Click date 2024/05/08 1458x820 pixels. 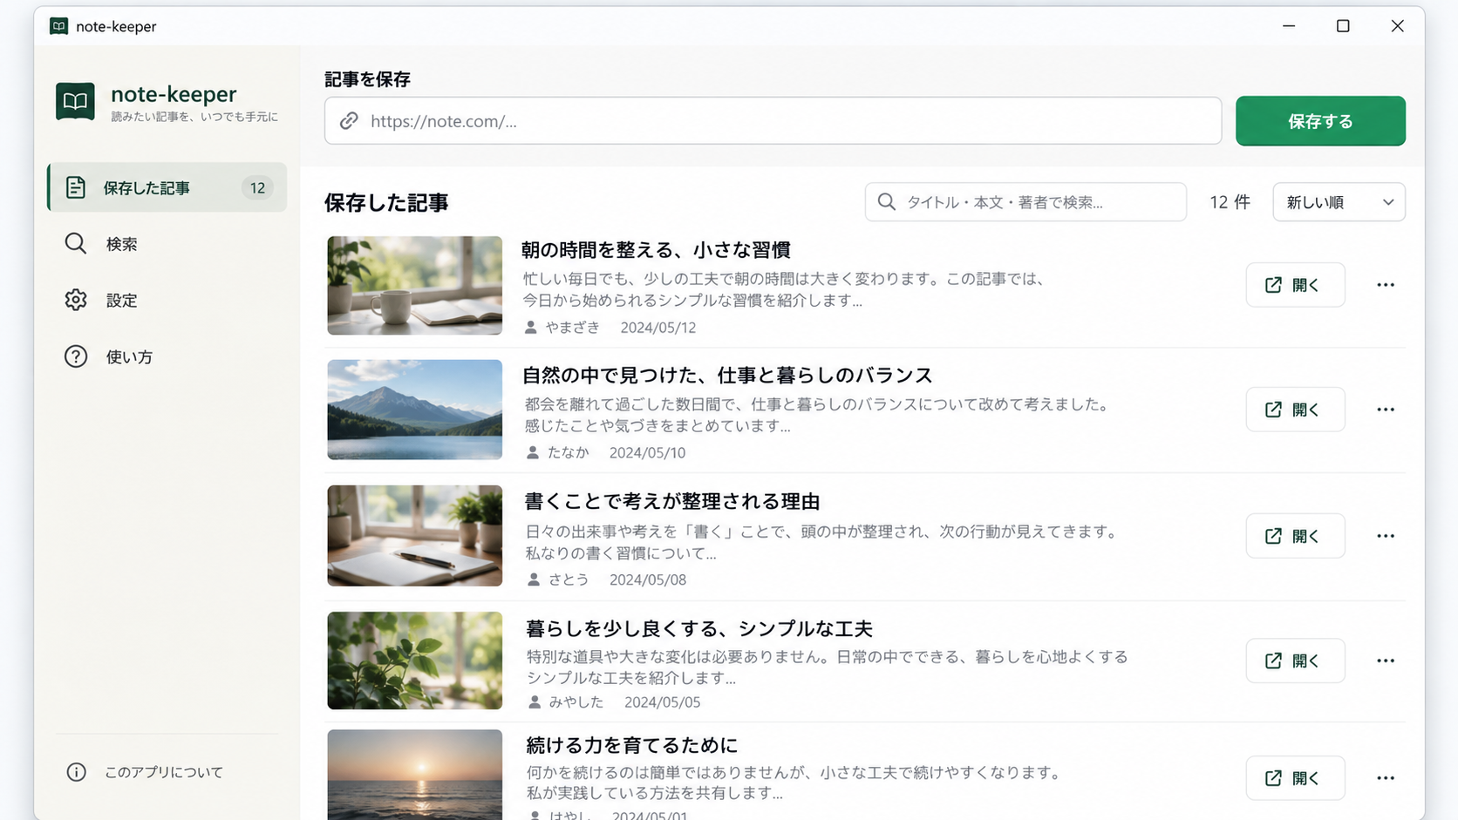[x=648, y=579]
